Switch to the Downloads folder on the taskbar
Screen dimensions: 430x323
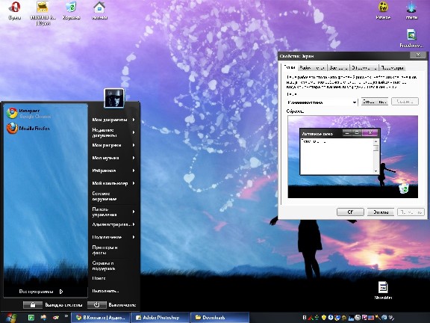(x=219, y=318)
